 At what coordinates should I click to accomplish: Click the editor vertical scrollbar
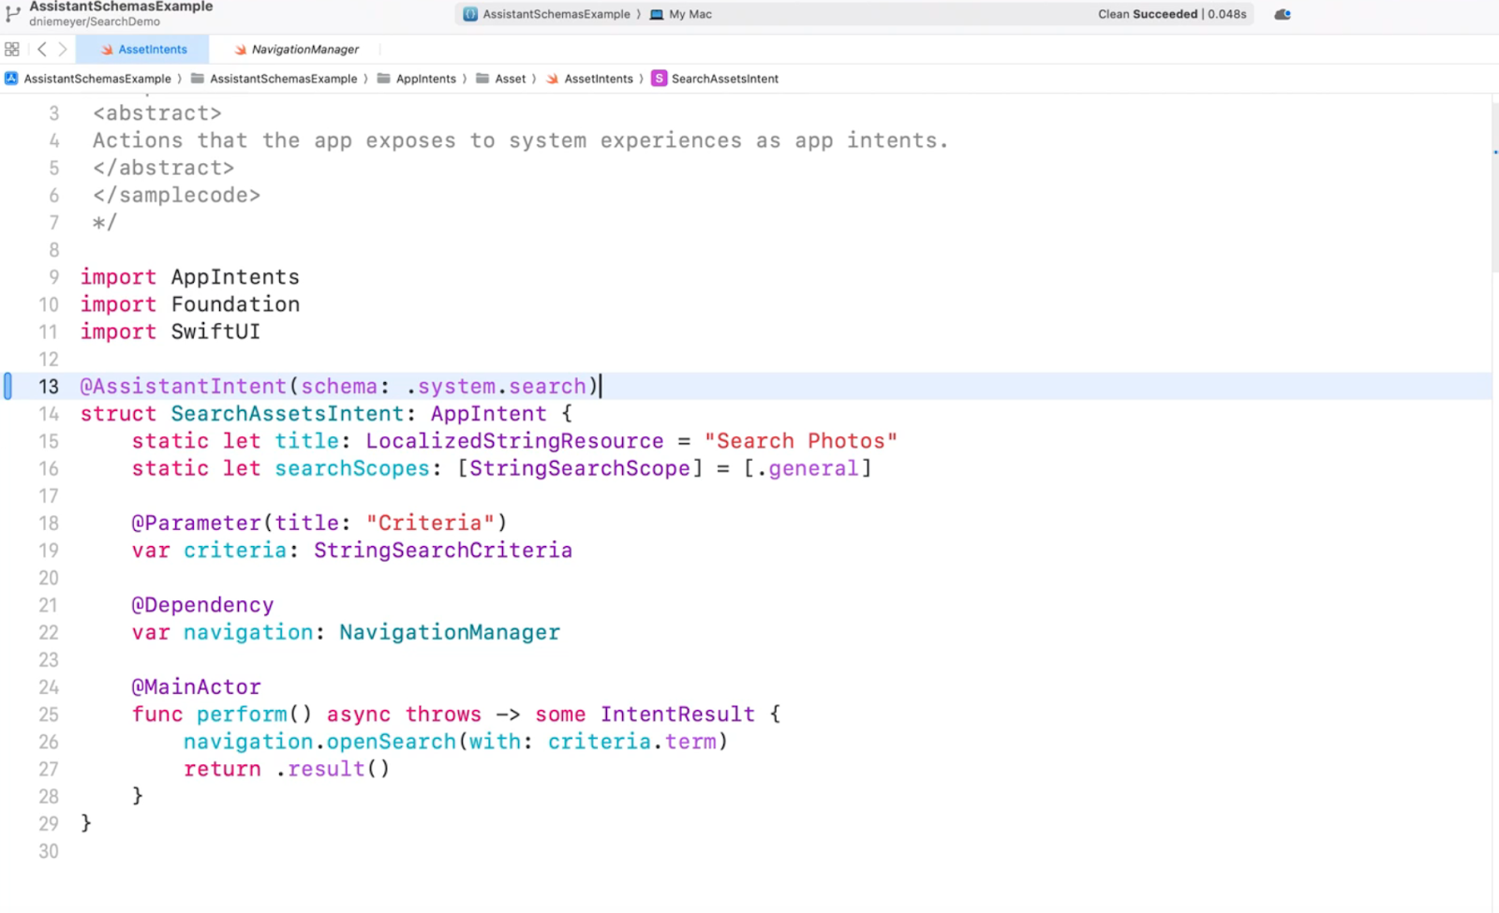[x=1495, y=187]
